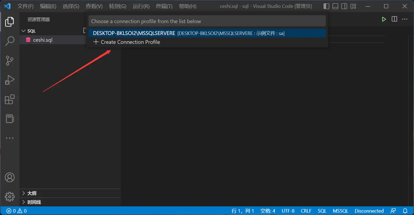Open the Customize Layout icon
Viewport: 414px width, 215px height.
pos(353,6)
